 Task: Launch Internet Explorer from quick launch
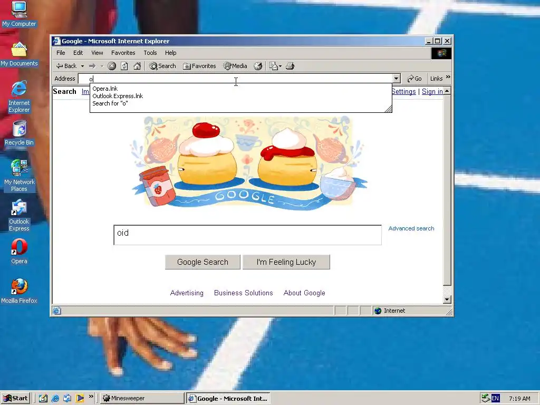point(55,398)
